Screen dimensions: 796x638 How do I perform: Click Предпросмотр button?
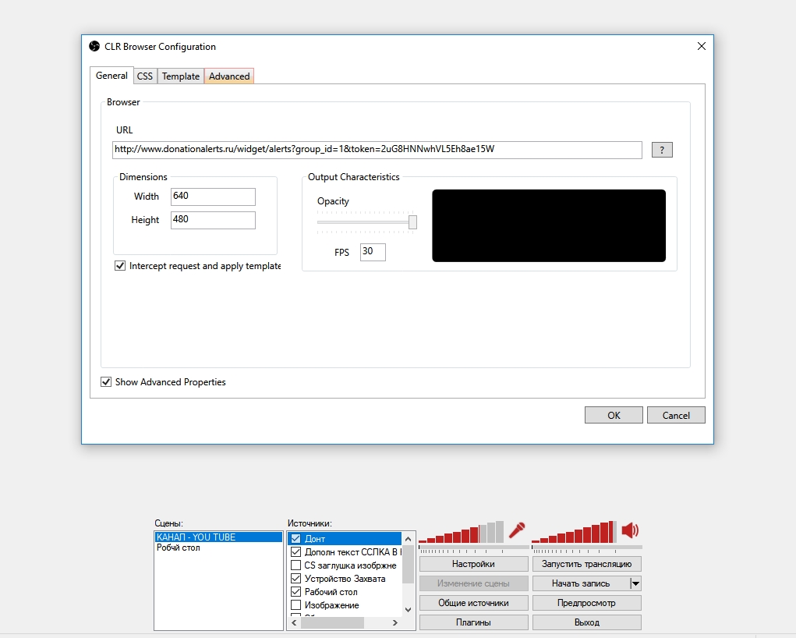(587, 603)
